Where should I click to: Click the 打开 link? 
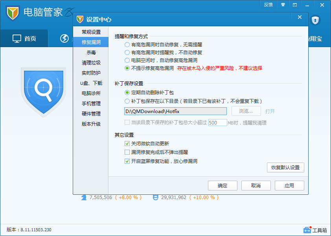point(270,111)
